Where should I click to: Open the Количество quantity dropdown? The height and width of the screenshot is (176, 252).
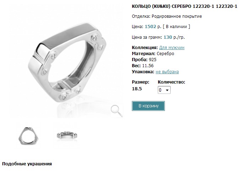click(164, 90)
